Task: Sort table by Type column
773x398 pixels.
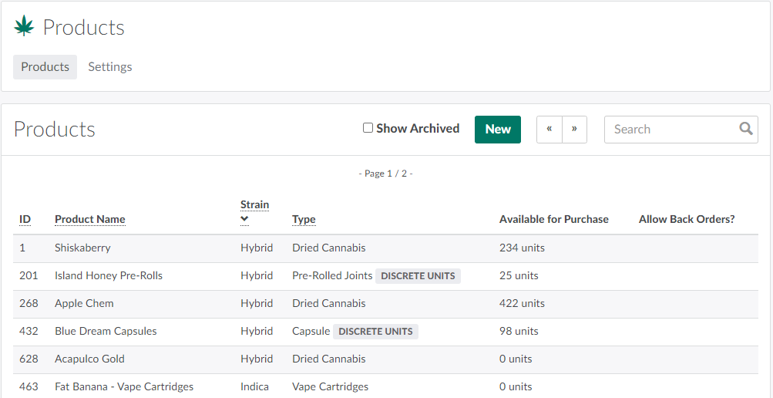Action: (x=304, y=220)
